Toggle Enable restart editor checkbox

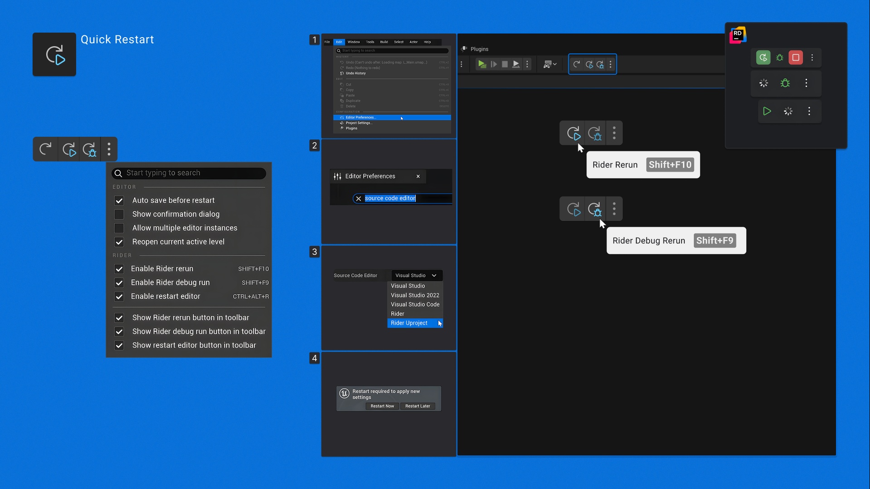point(119,296)
